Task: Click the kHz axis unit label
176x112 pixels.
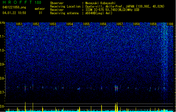Action: [3, 23]
